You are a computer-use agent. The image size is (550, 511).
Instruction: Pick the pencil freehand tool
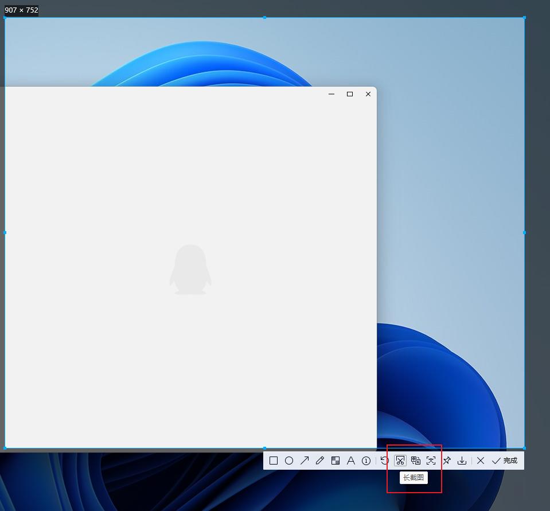[x=320, y=461]
